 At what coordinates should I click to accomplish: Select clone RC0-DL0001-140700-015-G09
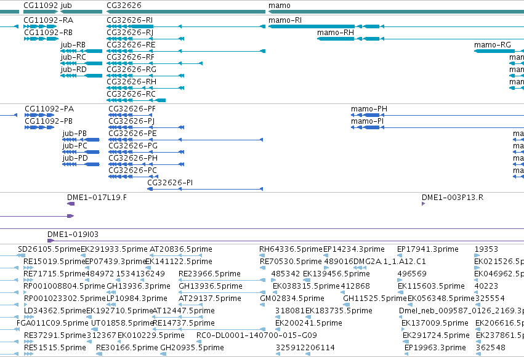[257, 335]
